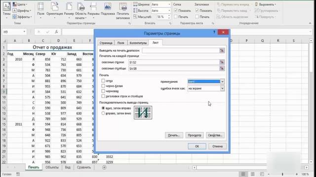The image size is (316, 177).
Task: Open the Разрывы page breaks menu
Action: coord(93,10)
